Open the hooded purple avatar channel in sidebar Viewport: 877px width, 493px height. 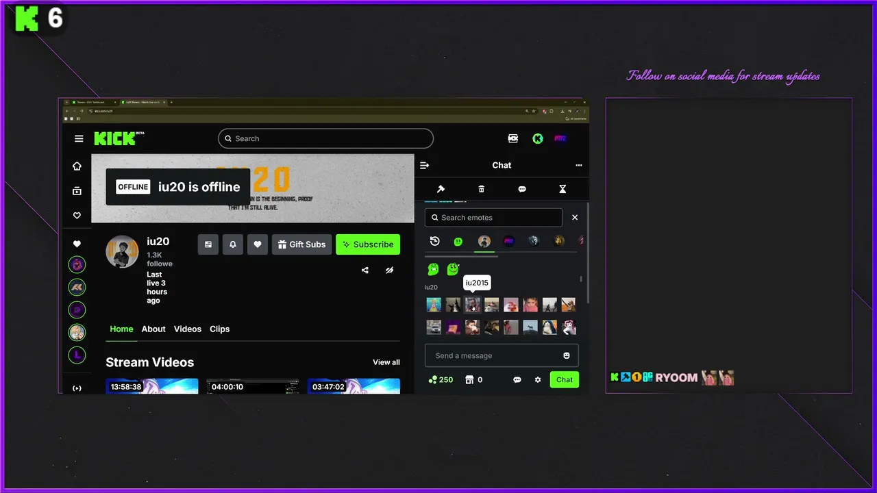point(77,264)
